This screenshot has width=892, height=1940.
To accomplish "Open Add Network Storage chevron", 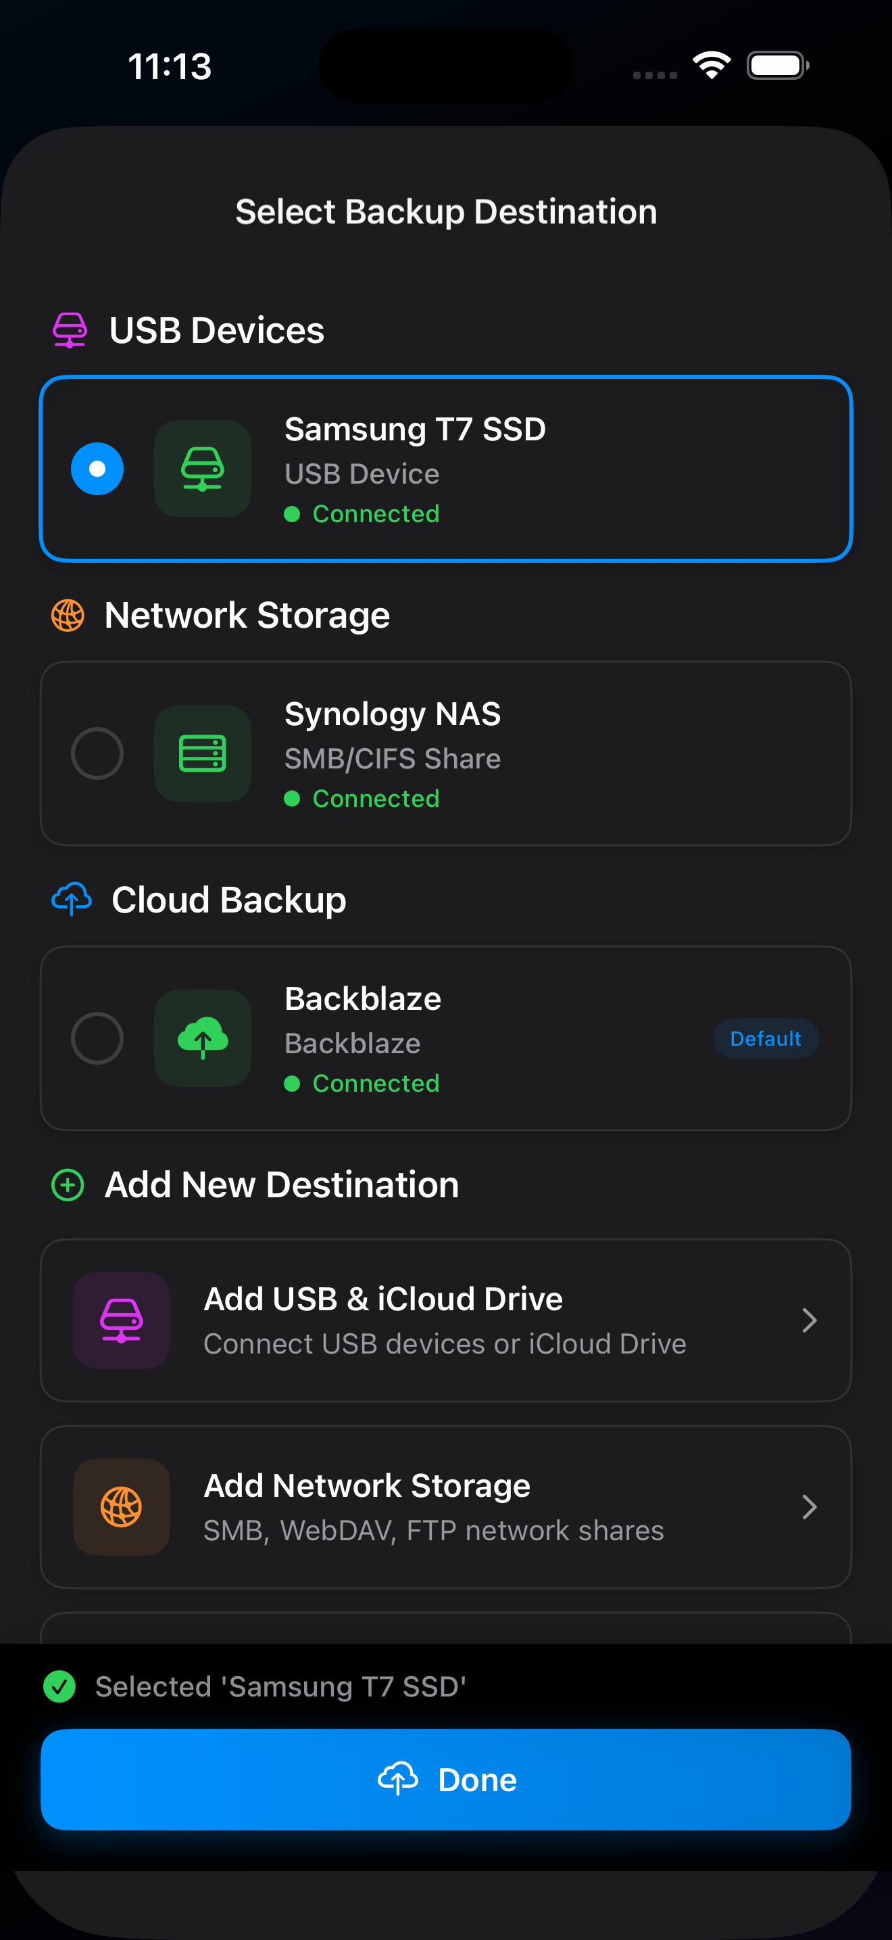I will tap(810, 1507).
